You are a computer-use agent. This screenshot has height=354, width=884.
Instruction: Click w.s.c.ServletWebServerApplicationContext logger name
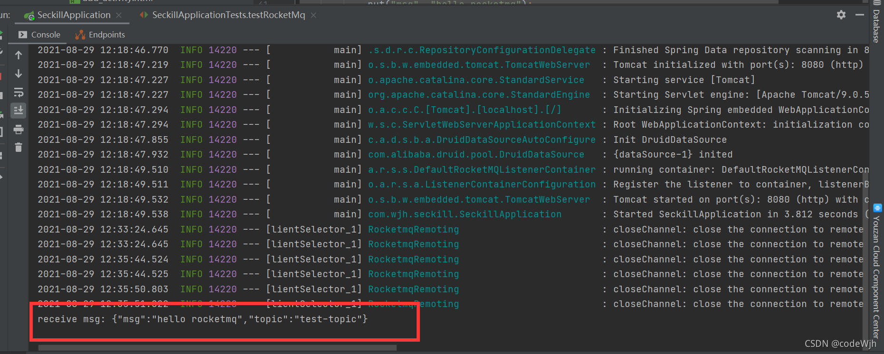[x=482, y=125]
